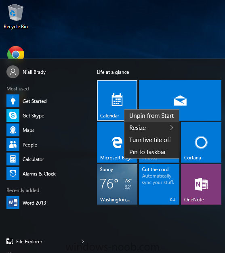Viewport: 225px width, 253px height.
Task: Open the Google Chrome desktop icon
Action: [x=16, y=52]
